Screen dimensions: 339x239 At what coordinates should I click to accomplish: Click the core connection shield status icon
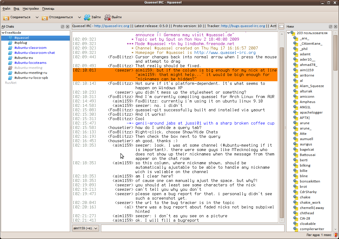pyautogui.click(x=335, y=235)
